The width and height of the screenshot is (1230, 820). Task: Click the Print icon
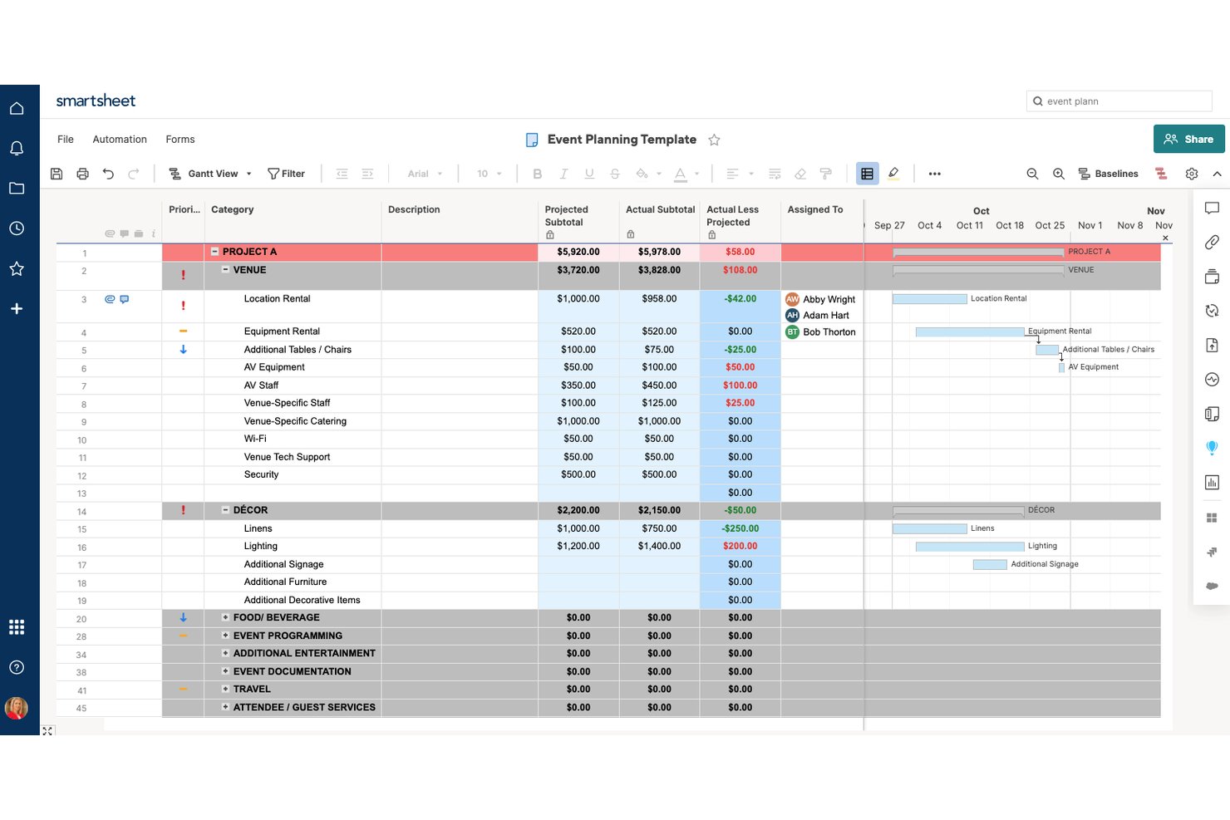tap(82, 174)
